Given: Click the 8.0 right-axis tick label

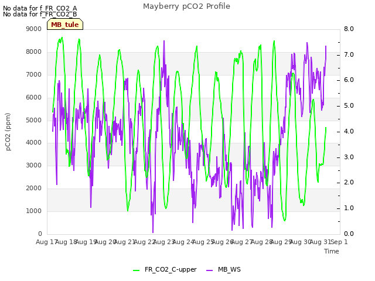Looking at the screenshot, I should (x=349, y=29).
